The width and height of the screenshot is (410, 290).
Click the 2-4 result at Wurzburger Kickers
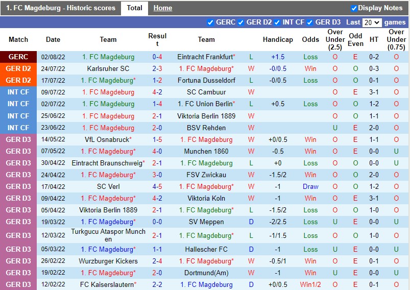[157, 261]
